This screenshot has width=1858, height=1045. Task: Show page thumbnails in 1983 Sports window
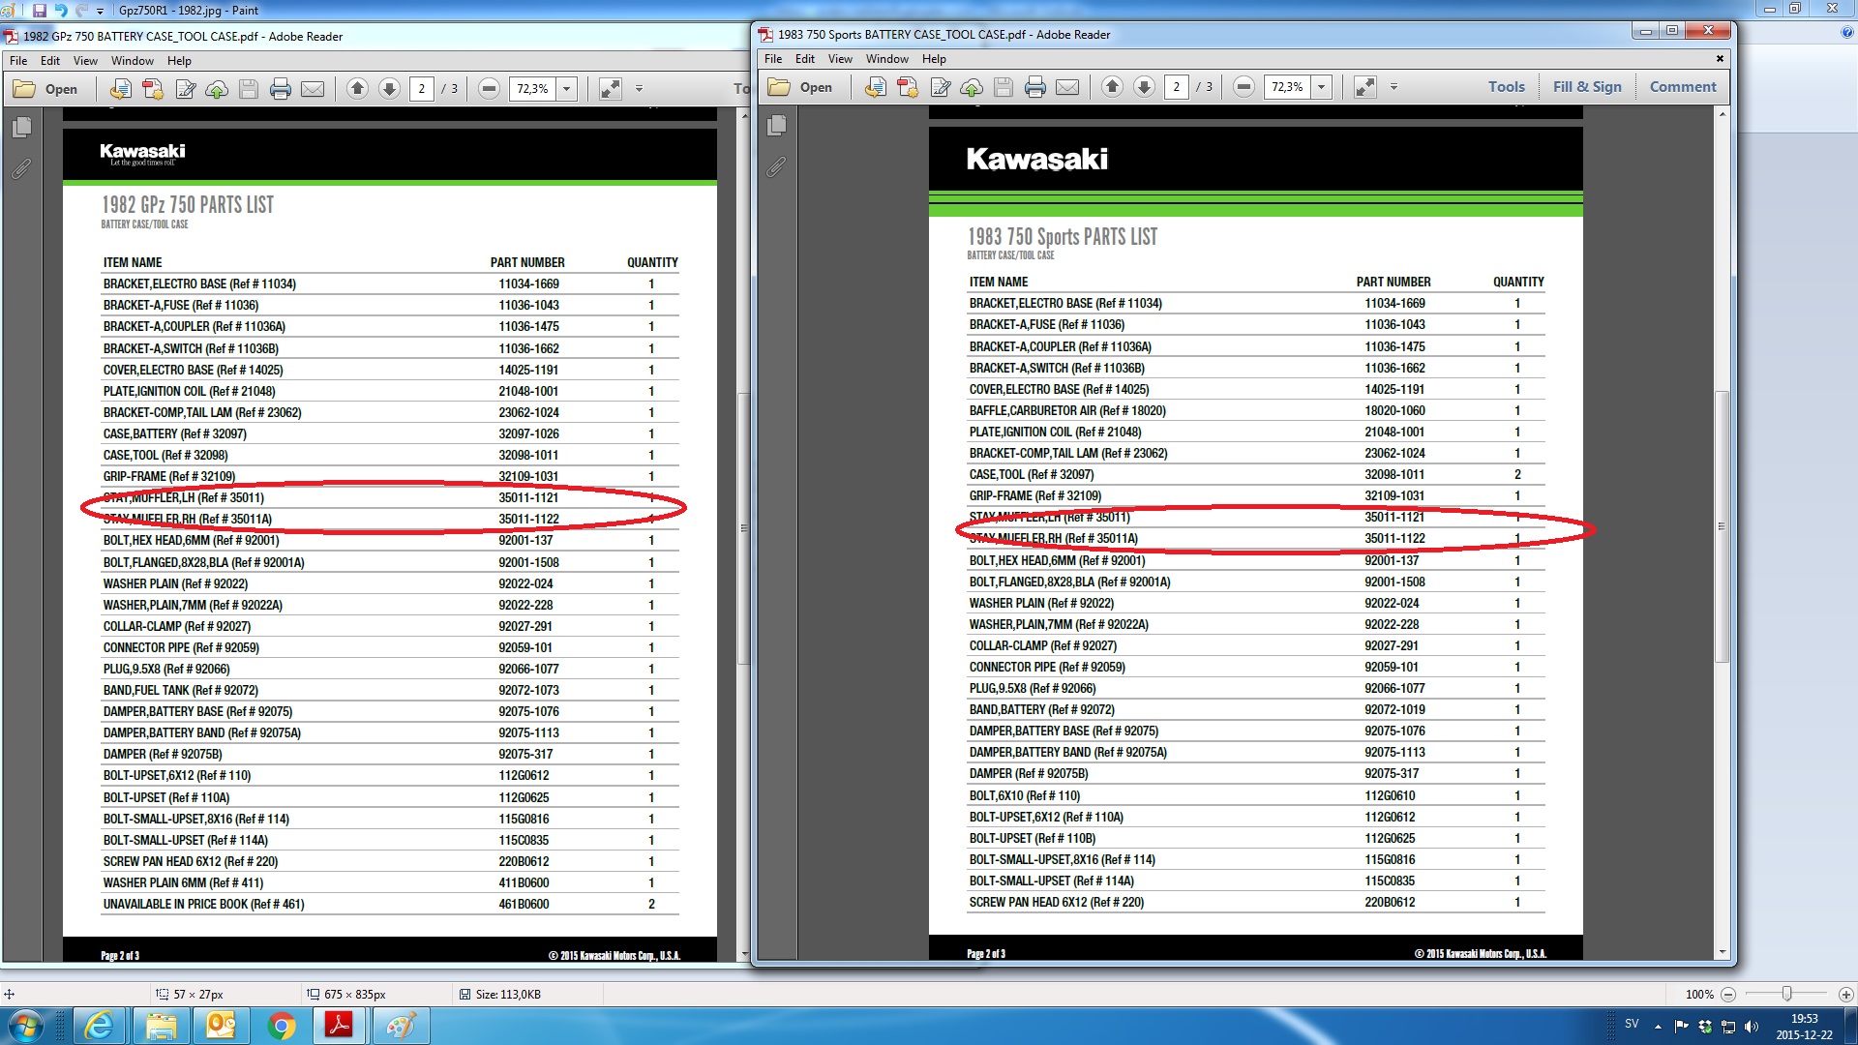(776, 125)
